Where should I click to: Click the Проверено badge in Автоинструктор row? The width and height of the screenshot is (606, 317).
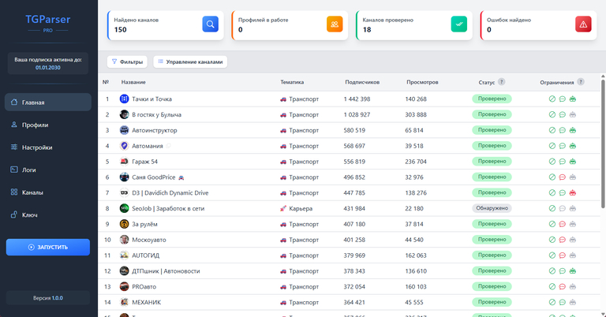pos(492,130)
